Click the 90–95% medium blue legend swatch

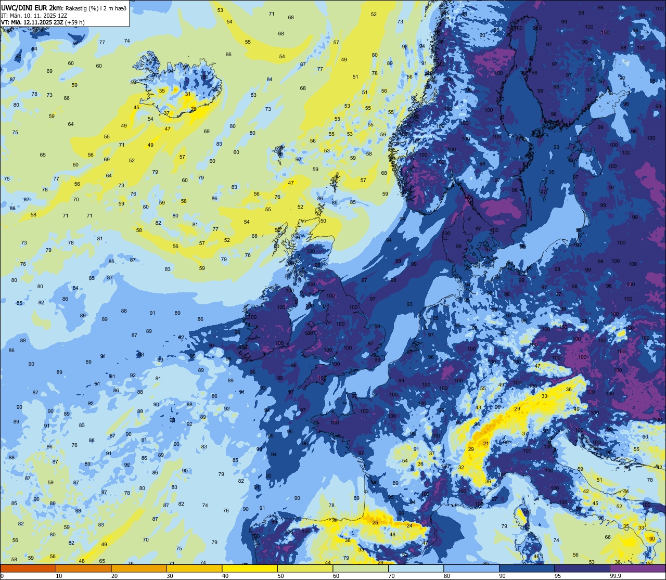(x=527, y=568)
